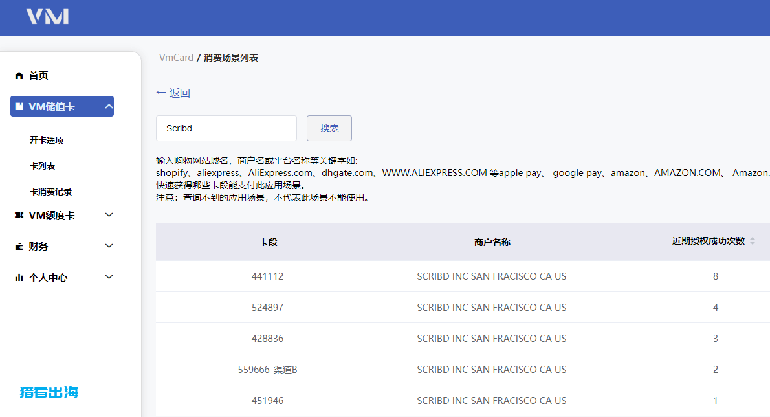
Task: Expand the 财务 menu chevron
Action: (x=109, y=245)
